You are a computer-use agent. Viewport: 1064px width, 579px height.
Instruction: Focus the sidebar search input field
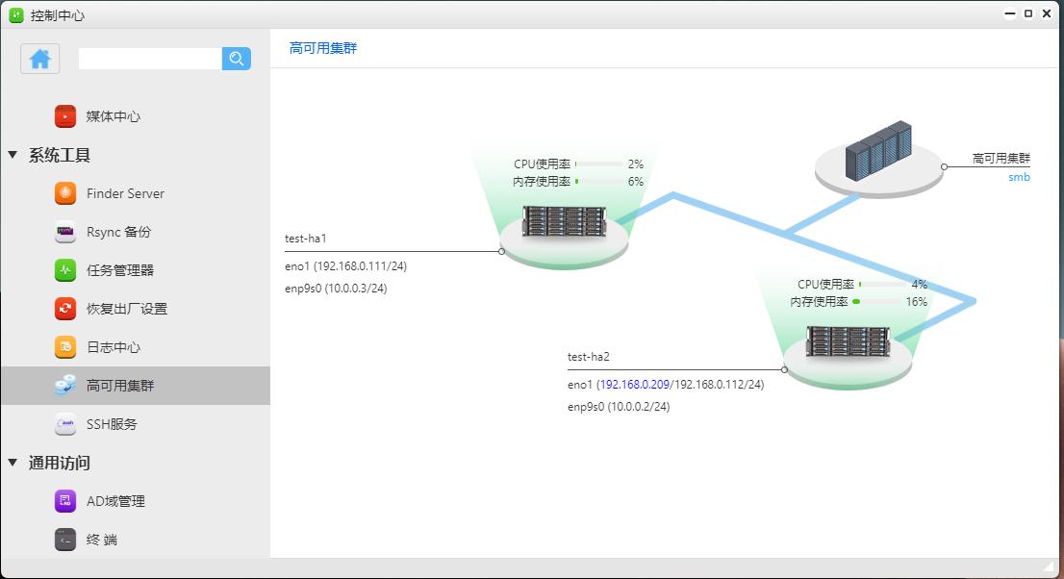click(x=150, y=59)
